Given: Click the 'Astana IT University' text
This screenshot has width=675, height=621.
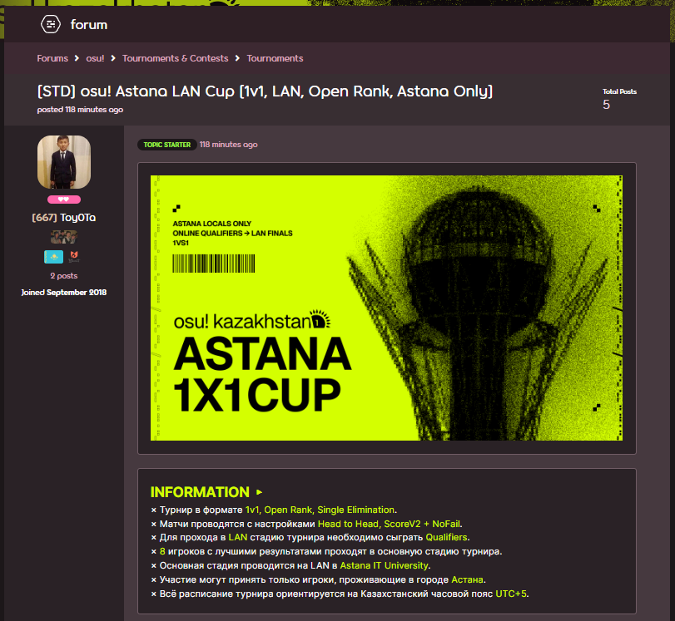Looking at the screenshot, I should [x=384, y=565].
